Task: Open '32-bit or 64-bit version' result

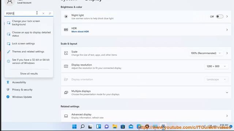Action: pyautogui.click(x=29, y=61)
